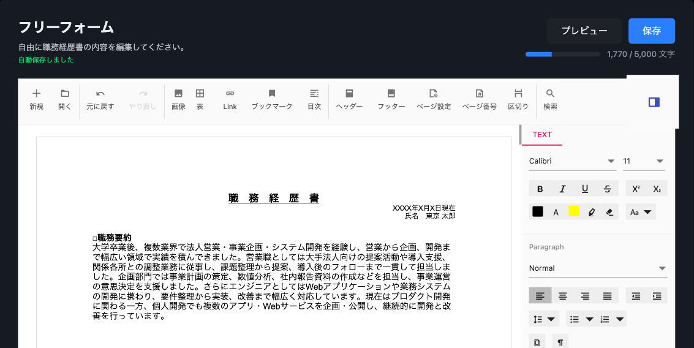The image size is (694, 348).
Task: Add a ブックマーク bookmark
Action: coord(272,99)
